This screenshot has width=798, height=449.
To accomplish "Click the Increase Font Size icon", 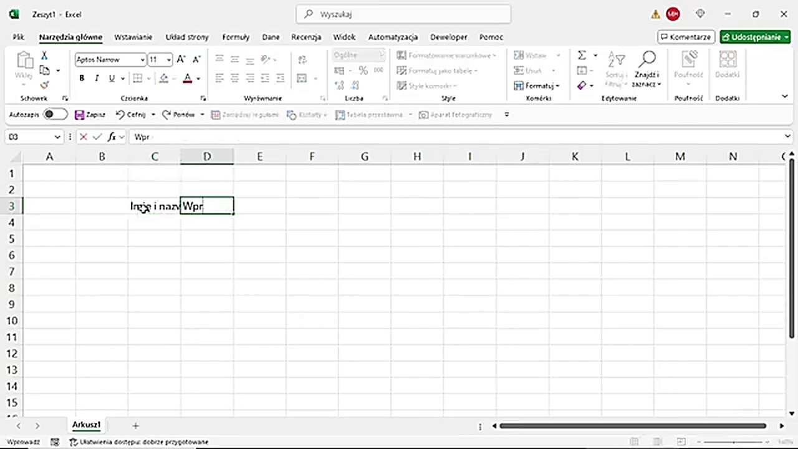I will 181,59.
